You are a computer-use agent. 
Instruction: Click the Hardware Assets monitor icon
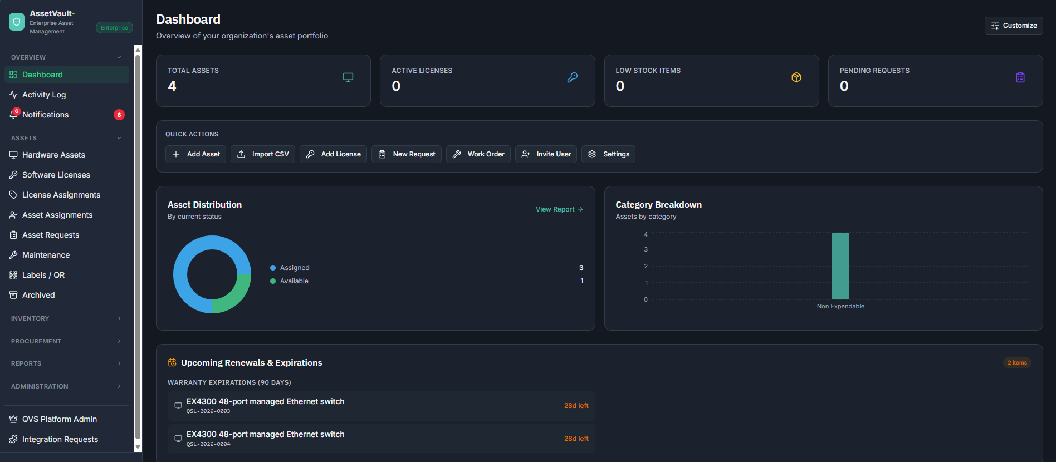click(x=13, y=155)
